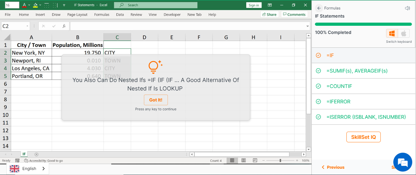Toggle the sound speaker icon

click(407, 8)
